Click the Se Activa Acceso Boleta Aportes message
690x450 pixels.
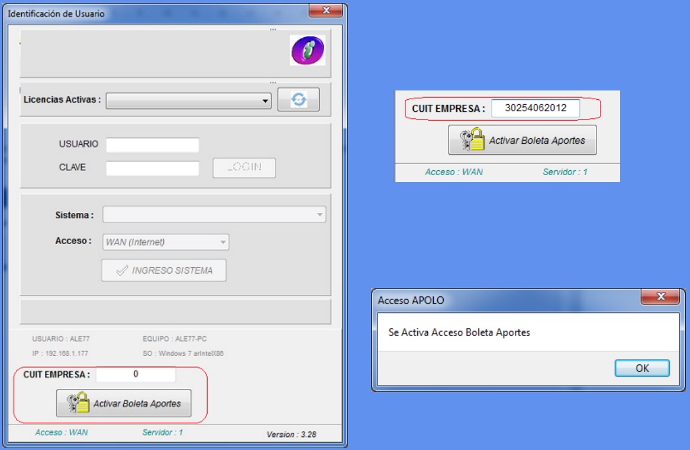(459, 333)
